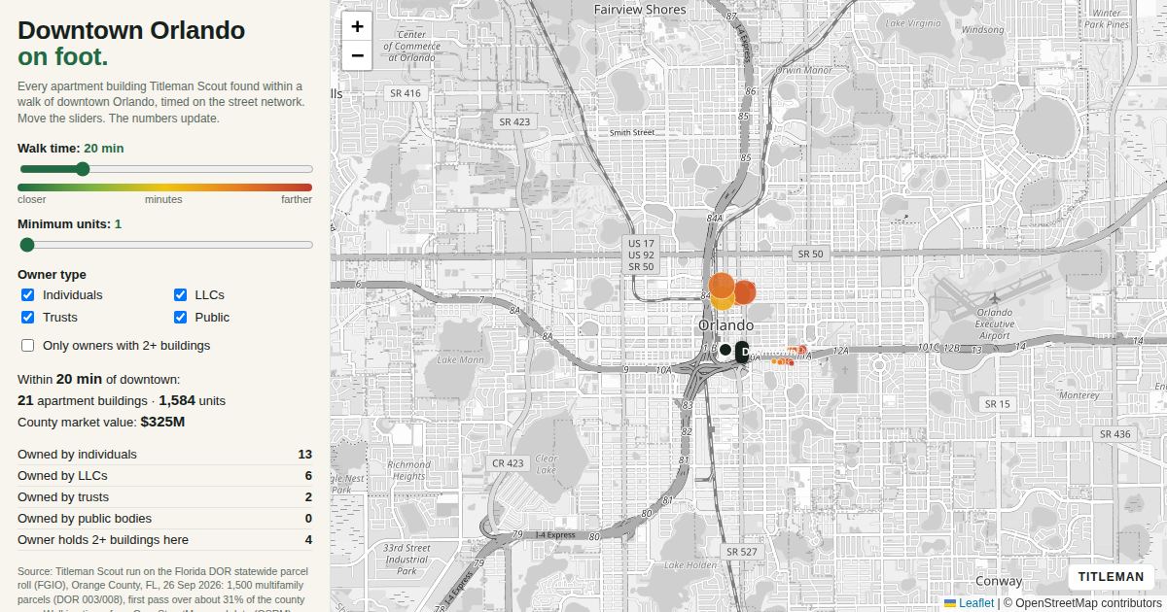1167x612 pixels.
Task: Click the "Owned by public bodies" row
Action: (x=165, y=519)
